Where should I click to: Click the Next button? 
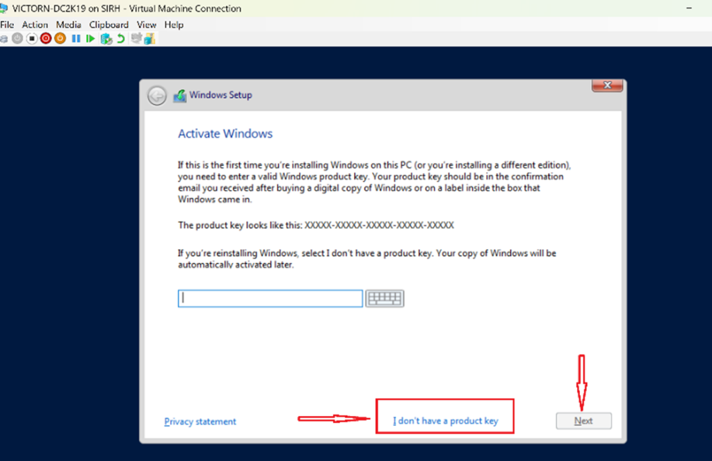click(583, 421)
